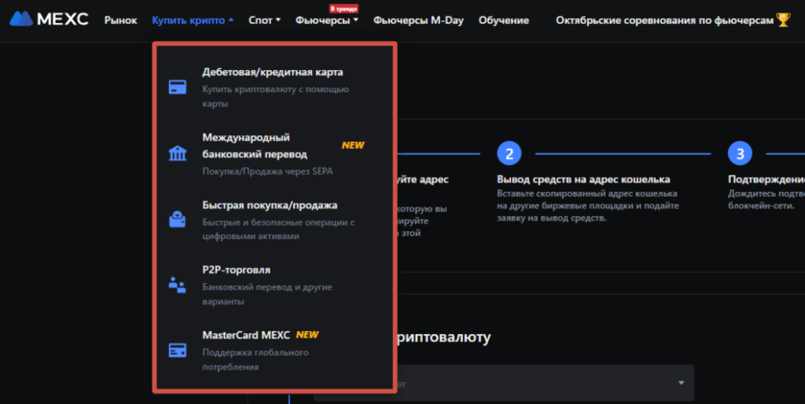Click the trophy icon in header

783,20
